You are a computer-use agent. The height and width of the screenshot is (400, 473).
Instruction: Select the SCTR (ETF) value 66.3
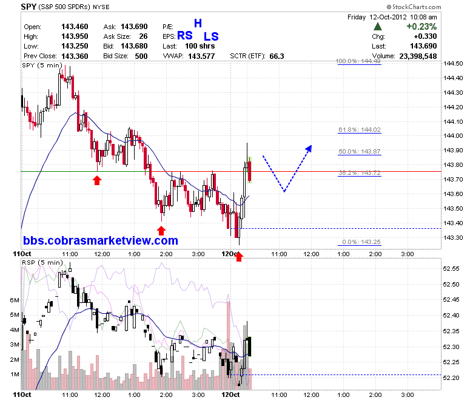(277, 56)
